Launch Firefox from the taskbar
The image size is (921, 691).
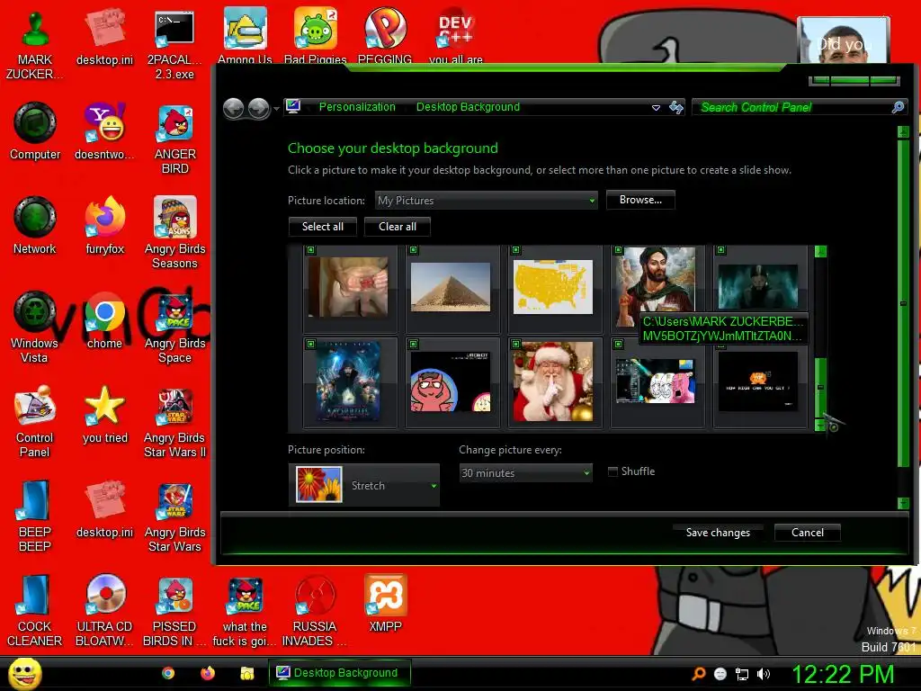[208, 673]
